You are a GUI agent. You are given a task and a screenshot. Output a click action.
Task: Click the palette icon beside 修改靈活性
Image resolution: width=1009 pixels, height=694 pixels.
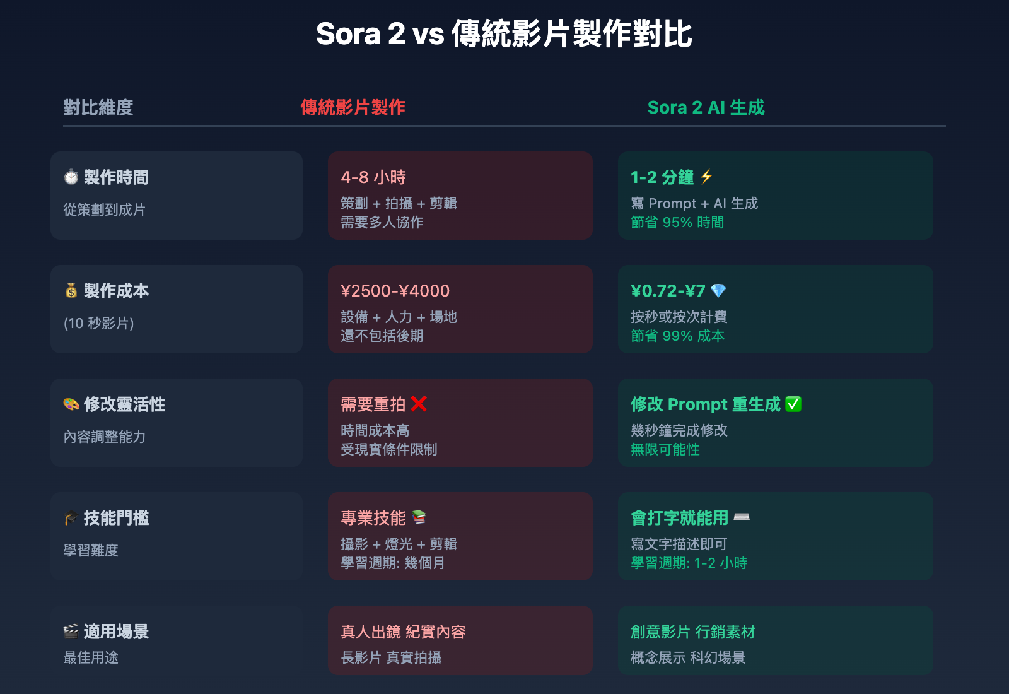[x=71, y=404]
